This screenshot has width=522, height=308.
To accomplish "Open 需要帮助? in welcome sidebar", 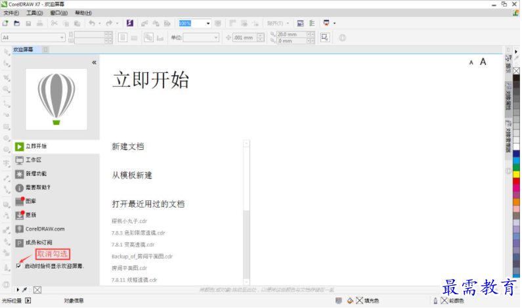I will [56, 188].
